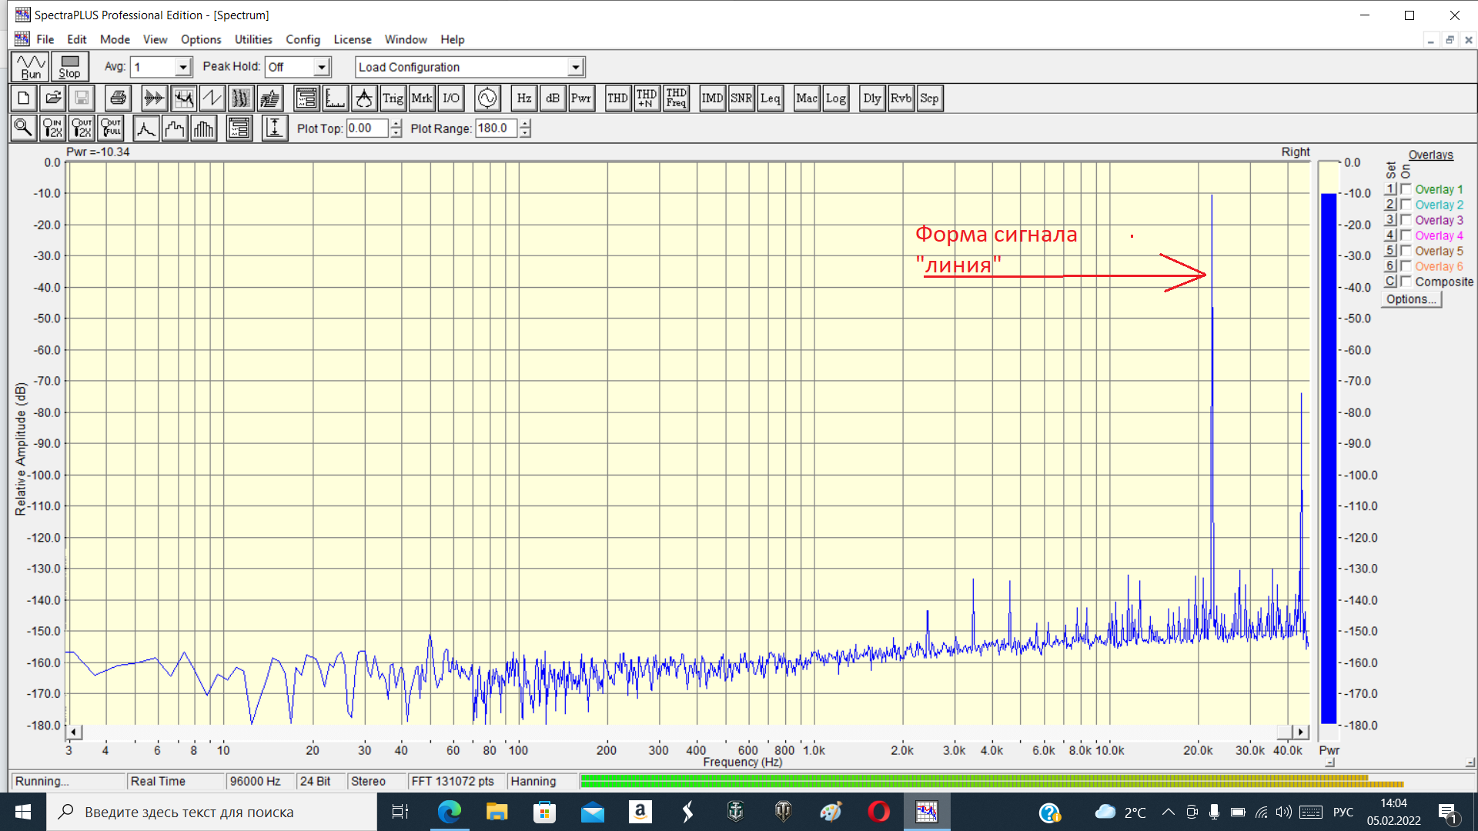
Task: Open the Config menu
Action: 303,39
